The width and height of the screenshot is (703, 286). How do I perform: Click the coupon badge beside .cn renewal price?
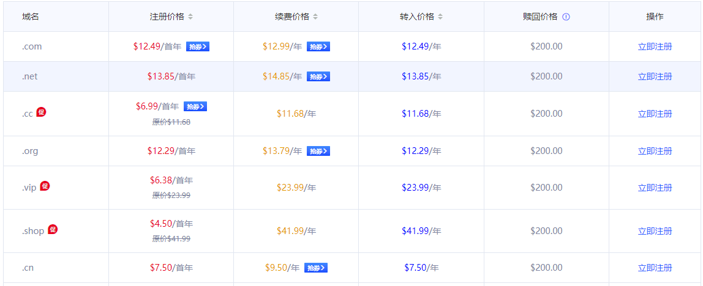(316, 268)
